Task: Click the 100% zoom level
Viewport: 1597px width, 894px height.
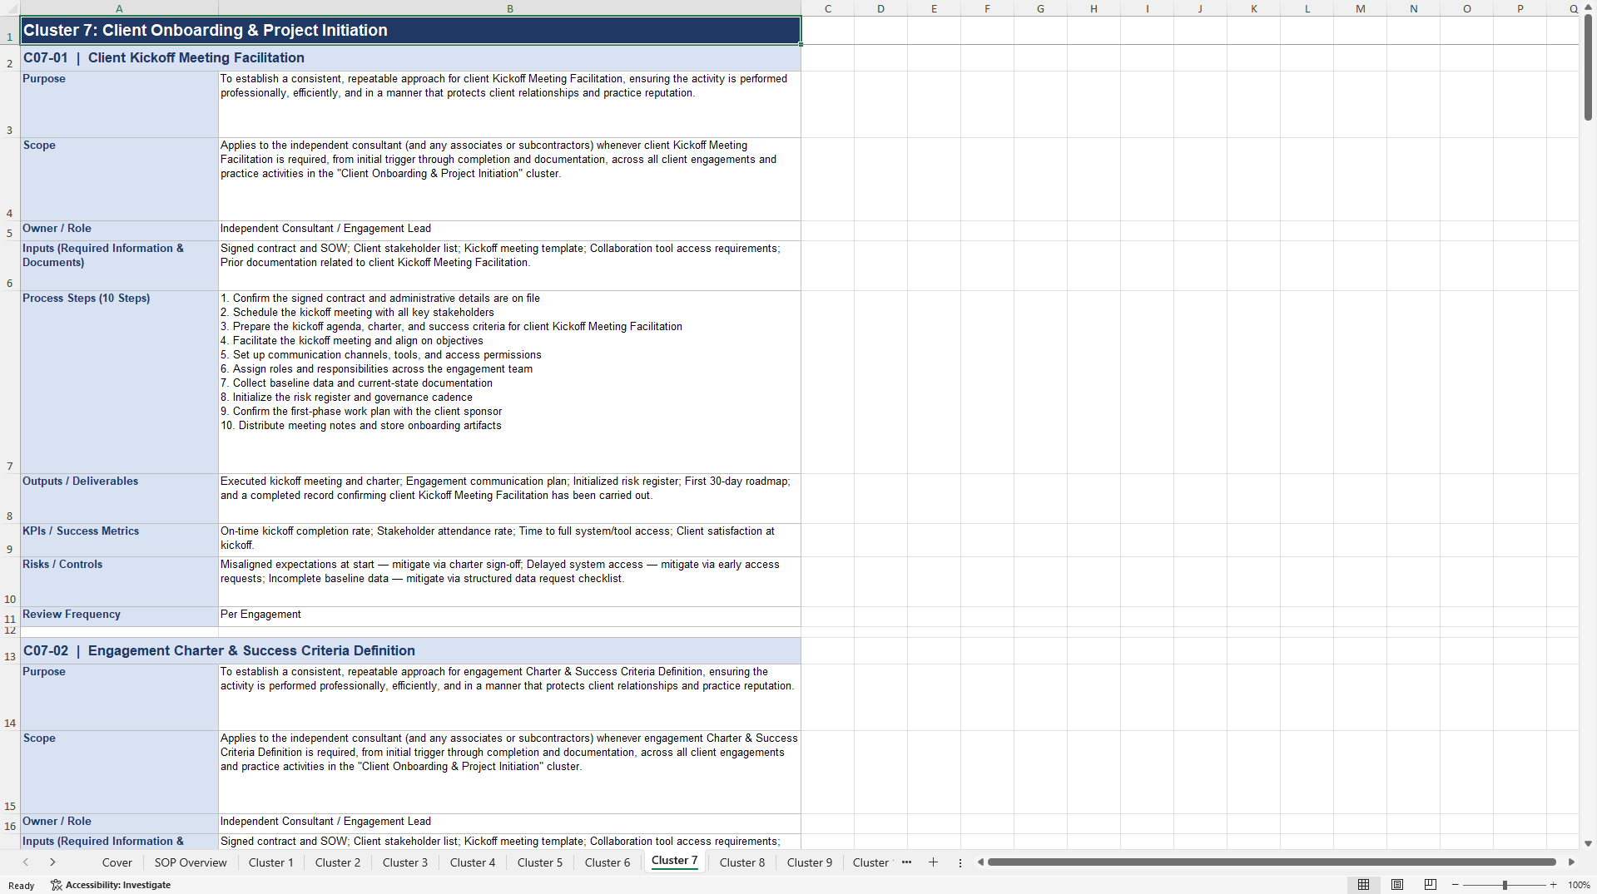Action: (x=1579, y=885)
